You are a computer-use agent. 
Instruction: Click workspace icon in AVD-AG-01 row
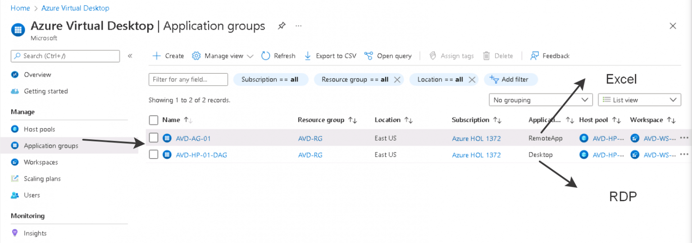coord(635,138)
